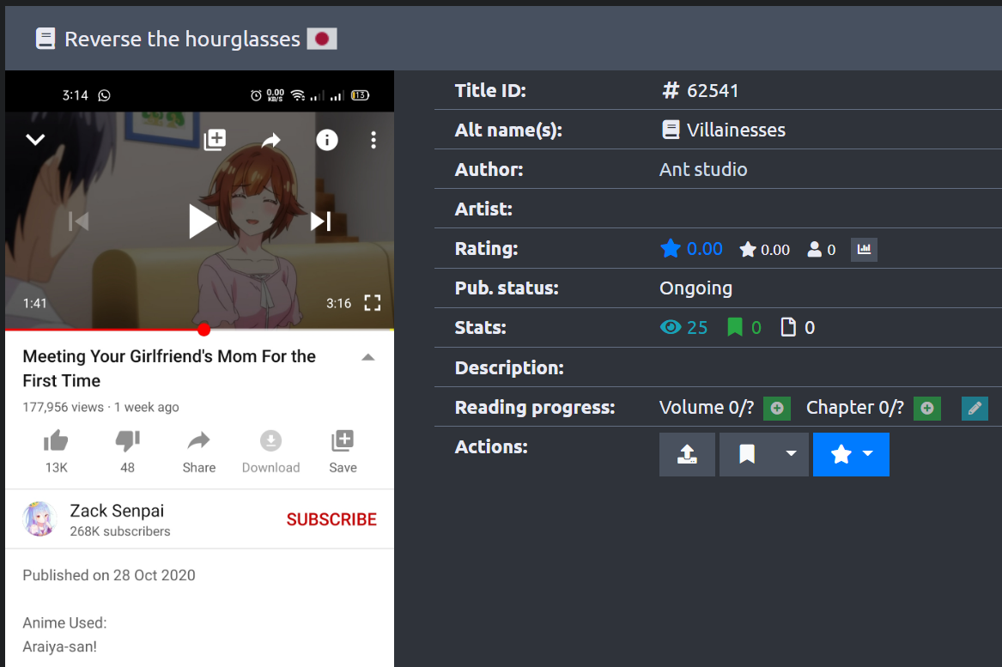The height and width of the screenshot is (667, 1002).
Task: Open three-dot more options on video
Action: tap(373, 140)
